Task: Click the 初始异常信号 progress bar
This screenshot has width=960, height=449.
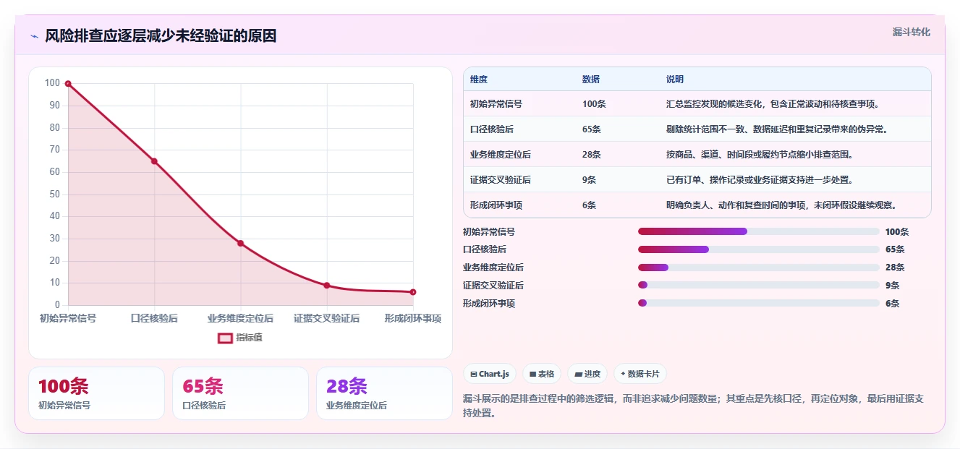Action: tap(759, 231)
